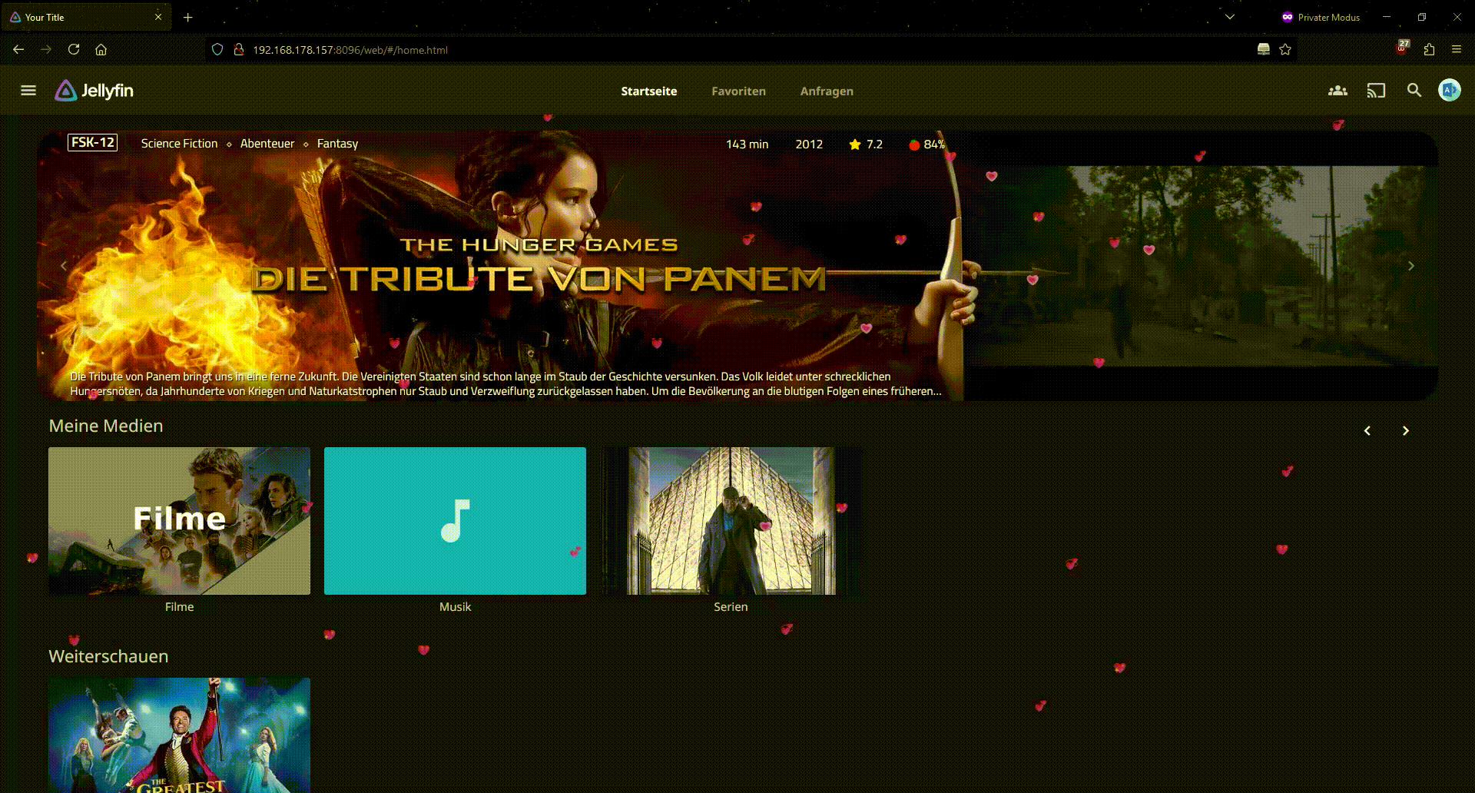The height and width of the screenshot is (793, 1475).
Task: Bookmark this page with the star
Action: (1285, 49)
